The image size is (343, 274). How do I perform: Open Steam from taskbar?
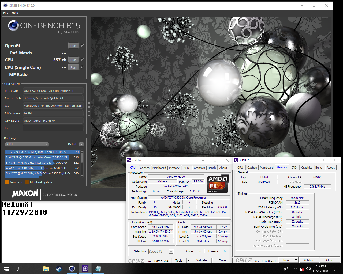pos(59,269)
